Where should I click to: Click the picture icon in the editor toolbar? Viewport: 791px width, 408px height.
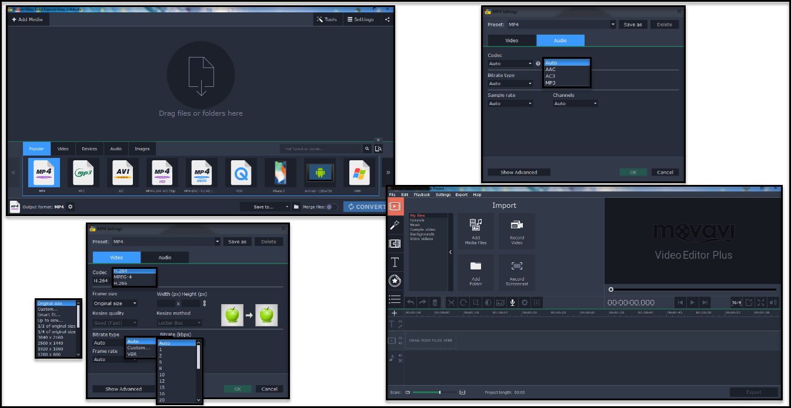click(x=500, y=302)
